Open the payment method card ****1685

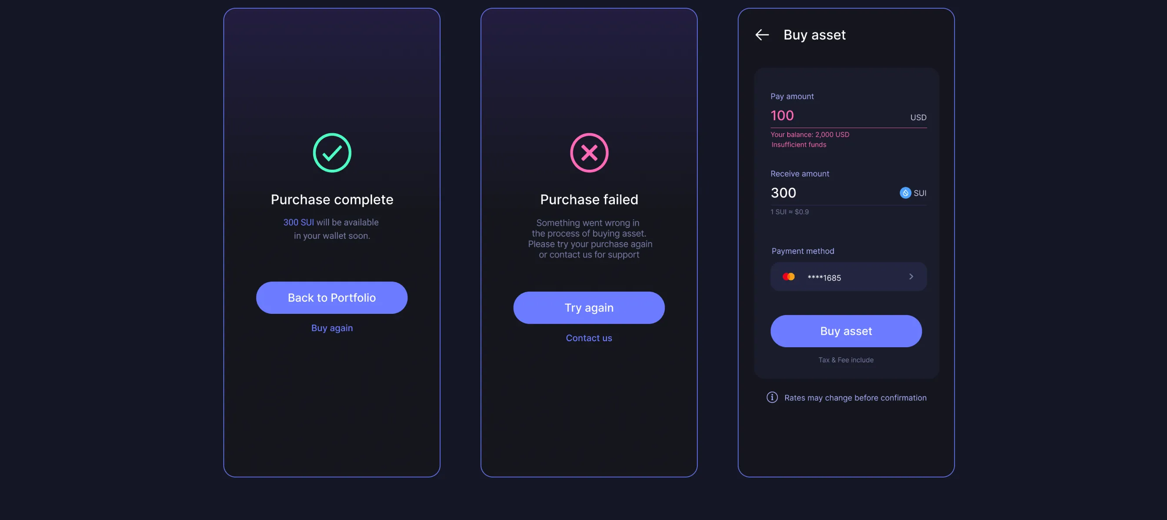(x=848, y=276)
